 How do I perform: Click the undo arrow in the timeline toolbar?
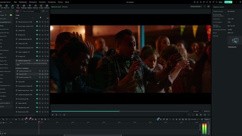pyautogui.click(x=7, y=119)
